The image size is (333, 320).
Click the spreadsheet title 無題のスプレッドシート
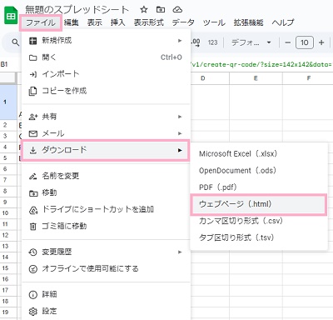coord(77,10)
